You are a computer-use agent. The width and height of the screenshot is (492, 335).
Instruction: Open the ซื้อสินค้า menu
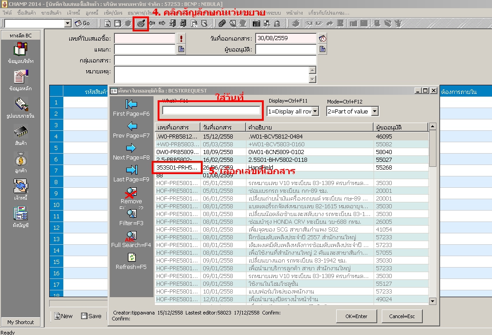[26, 13]
